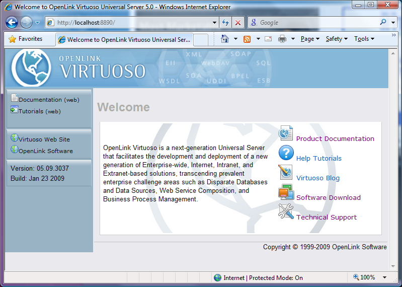Expand the address bar history dropdown

click(x=215, y=23)
